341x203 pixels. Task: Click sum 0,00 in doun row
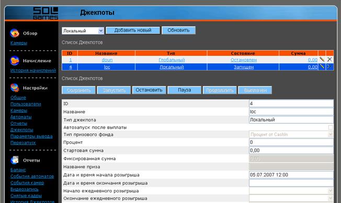point(313,60)
